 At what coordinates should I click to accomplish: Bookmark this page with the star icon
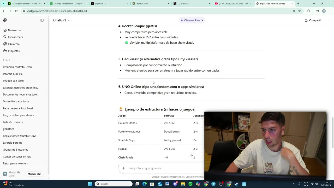tap(300, 11)
